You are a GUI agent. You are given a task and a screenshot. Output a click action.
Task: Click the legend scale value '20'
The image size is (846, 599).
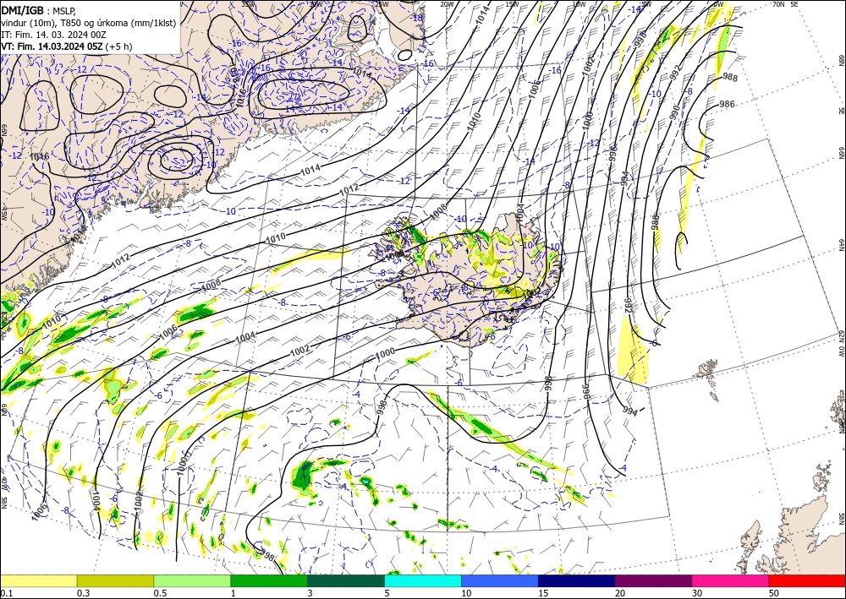[620, 593]
